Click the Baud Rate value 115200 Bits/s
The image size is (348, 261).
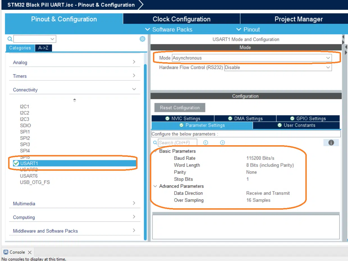[260, 158]
